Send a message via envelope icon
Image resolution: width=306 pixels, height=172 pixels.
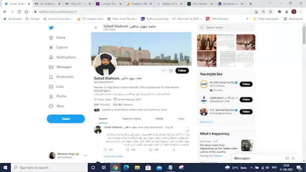(171, 70)
